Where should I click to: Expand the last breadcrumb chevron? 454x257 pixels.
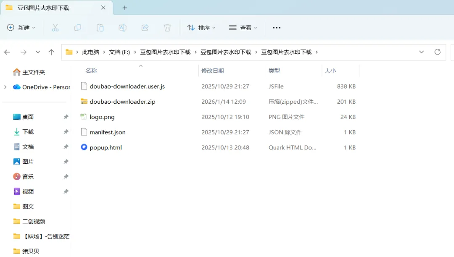coord(317,52)
